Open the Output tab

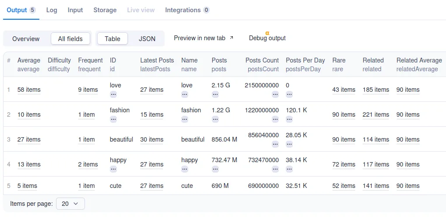tap(21, 10)
